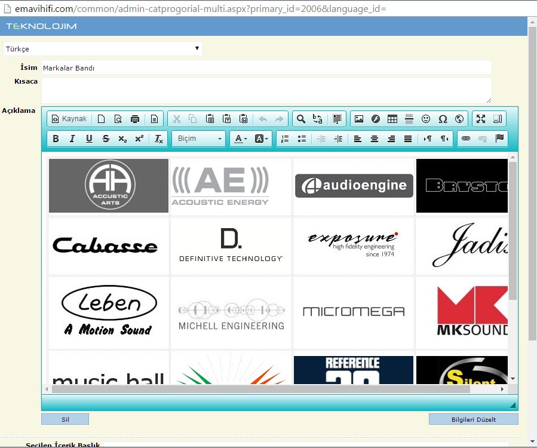537x448 pixels.
Task: Click Paste as plain text icon
Action: [x=226, y=119]
